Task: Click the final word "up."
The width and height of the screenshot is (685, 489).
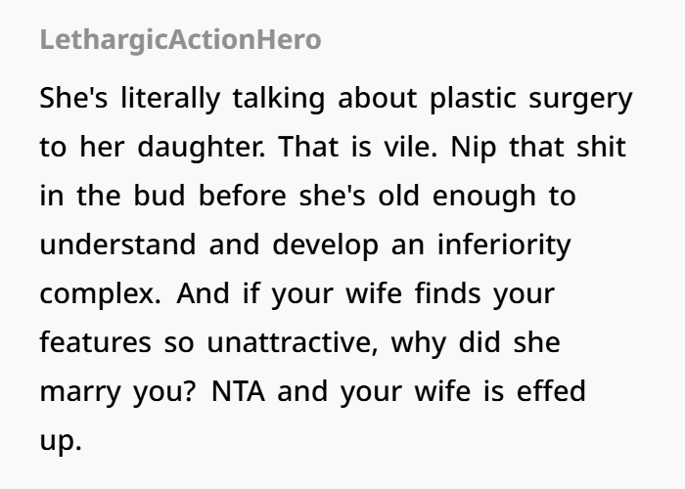Action: (61, 440)
